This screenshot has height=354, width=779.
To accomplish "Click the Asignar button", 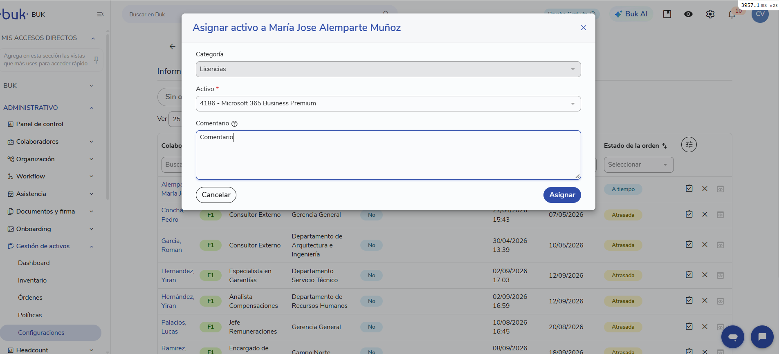I will pyautogui.click(x=562, y=195).
